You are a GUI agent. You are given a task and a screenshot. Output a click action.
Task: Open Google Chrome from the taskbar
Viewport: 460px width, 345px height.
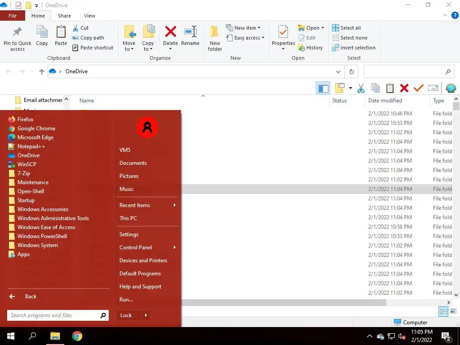(77, 336)
